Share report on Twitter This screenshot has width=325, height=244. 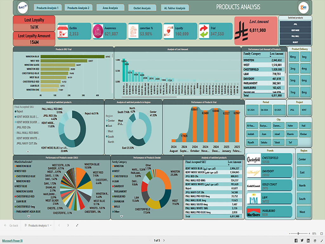pos(302,241)
